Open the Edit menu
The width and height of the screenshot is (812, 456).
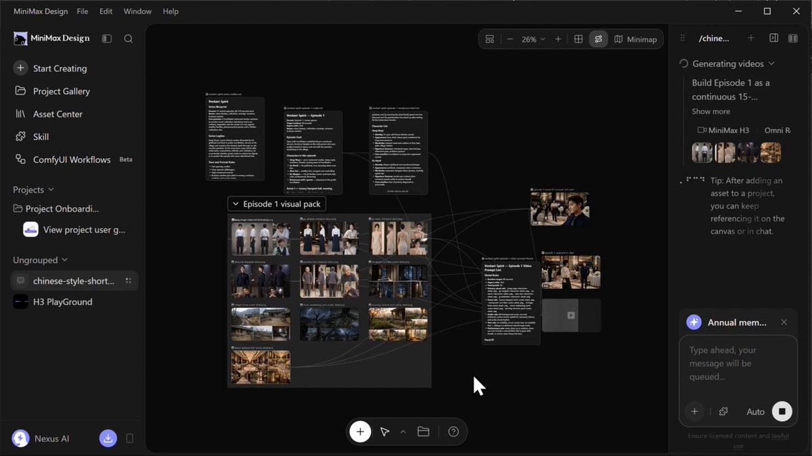tap(106, 11)
